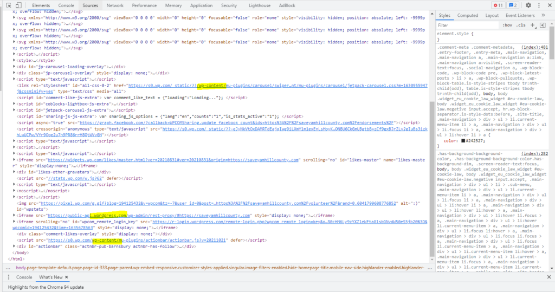Expand the coblocks-lightbox-js-extra script

click(x=14, y=103)
